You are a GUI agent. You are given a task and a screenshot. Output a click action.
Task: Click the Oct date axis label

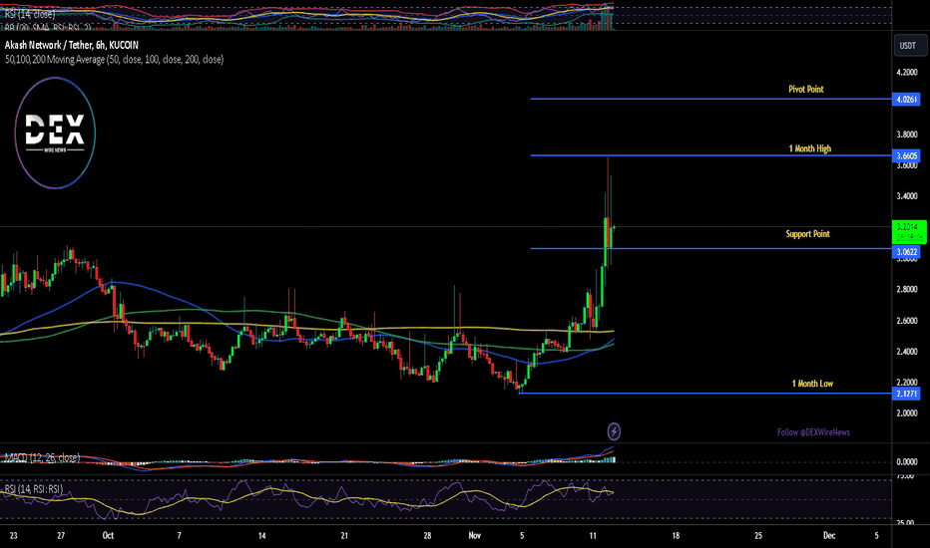pos(108,536)
